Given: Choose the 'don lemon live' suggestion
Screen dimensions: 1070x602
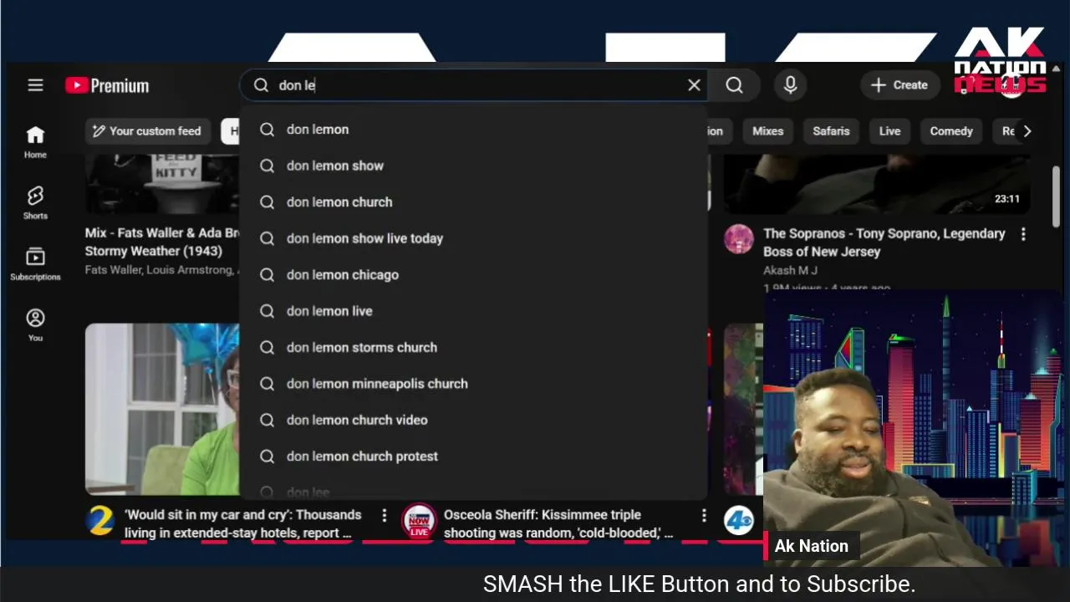Looking at the screenshot, I should pyautogui.click(x=473, y=311).
